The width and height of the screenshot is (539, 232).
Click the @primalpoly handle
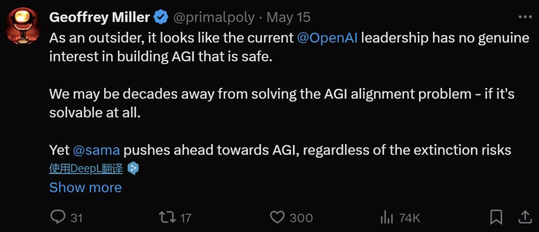click(x=214, y=17)
